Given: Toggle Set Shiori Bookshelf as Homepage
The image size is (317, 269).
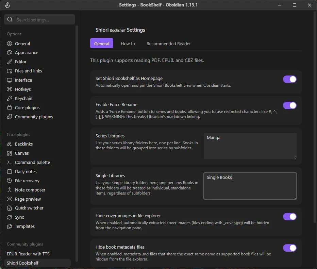Looking at the screenshot, I should (289, 79).
